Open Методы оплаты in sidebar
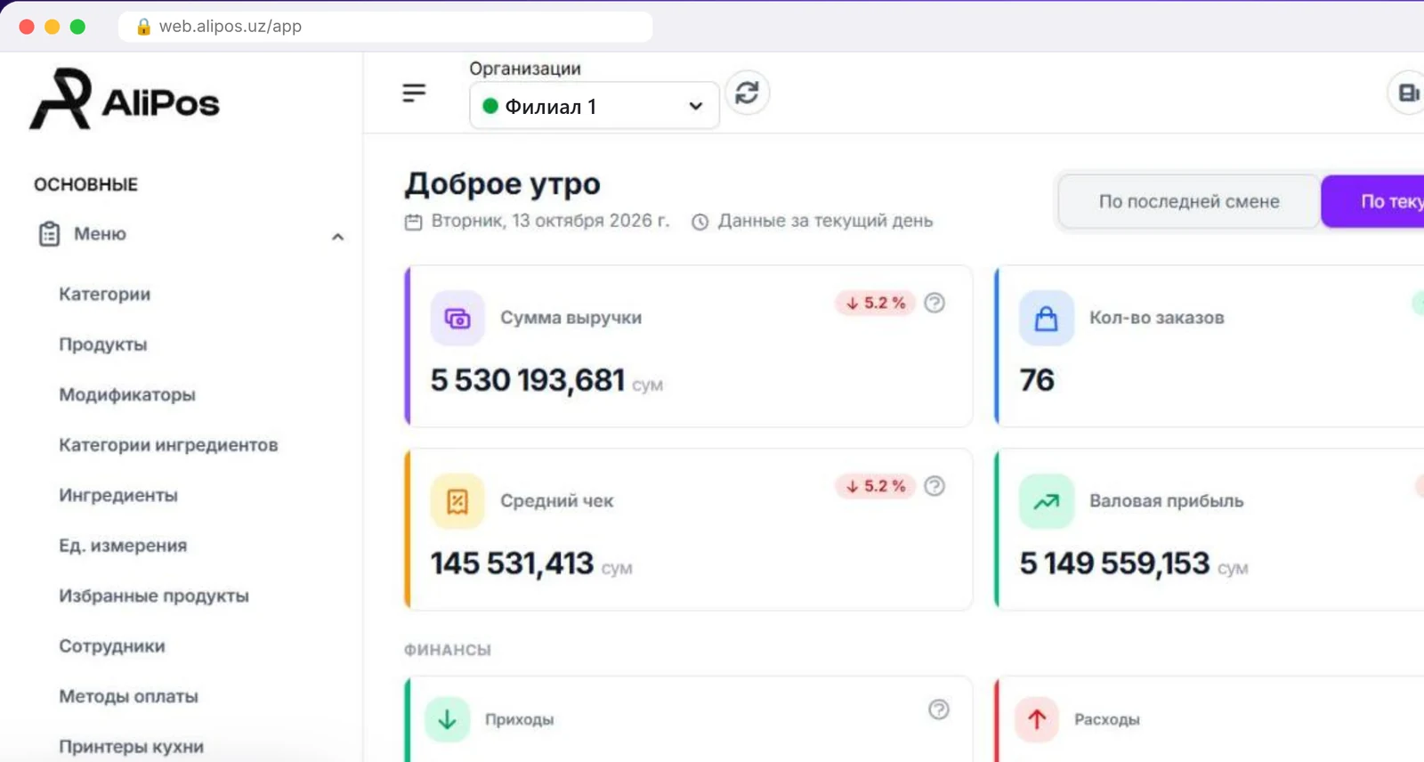The image size is (1424, 762). (128, 697)
